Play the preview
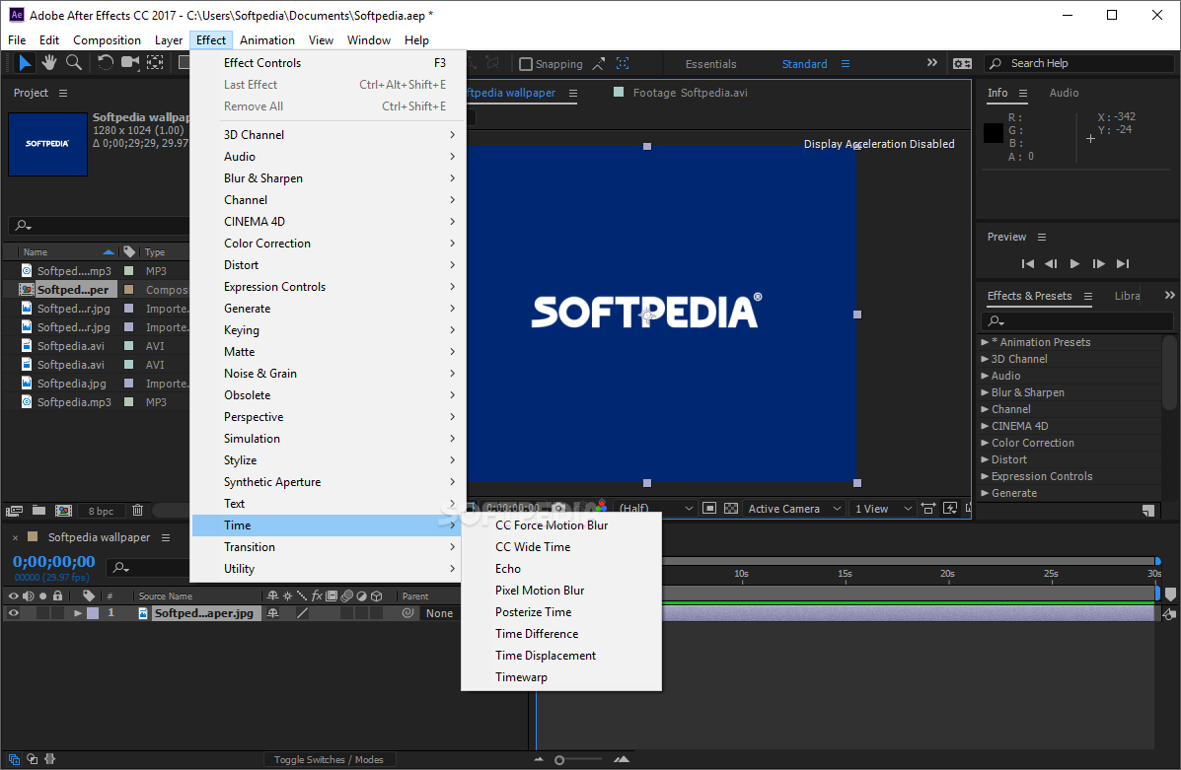 point(1074,263)
